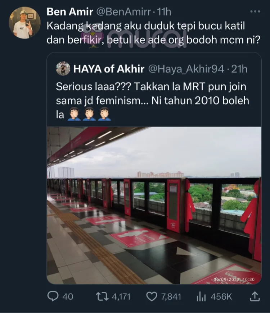The width and height of the screenshot is (270, 313).
Task: Open the three-dot more options menu
Action: click(255, 11)
